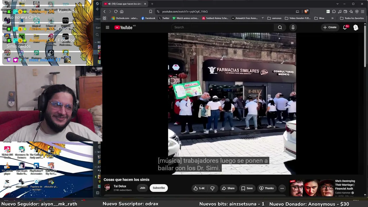Open the media control music note icon
This screenshot has height=207, width=368.
pos(340,11)
